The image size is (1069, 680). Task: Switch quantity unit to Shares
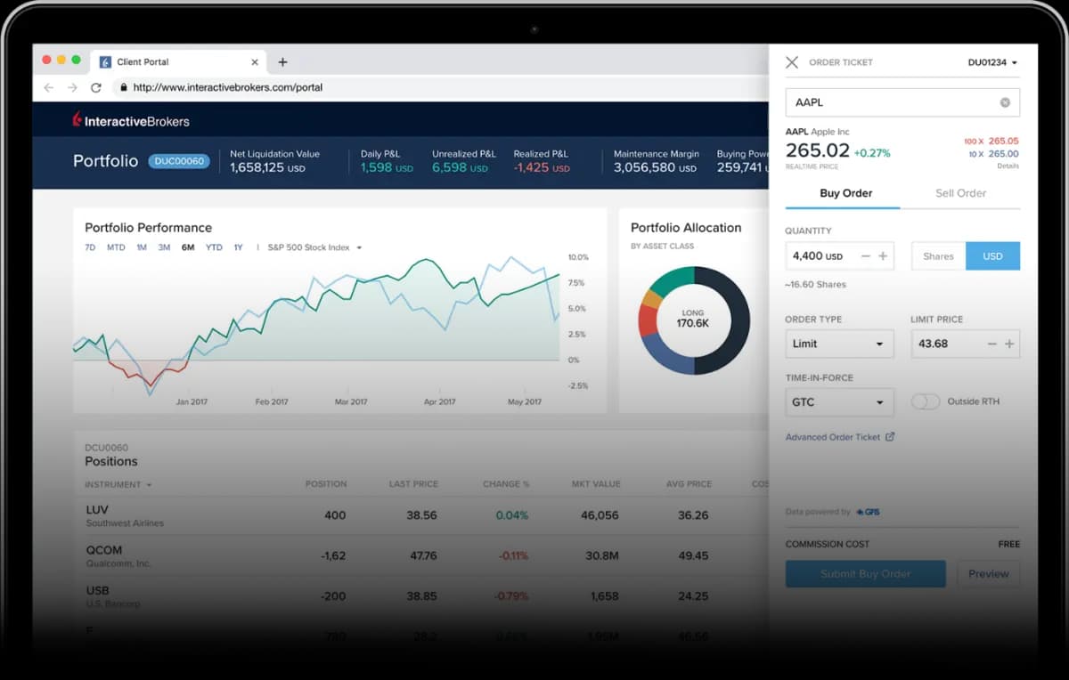[x=937, y=255]
